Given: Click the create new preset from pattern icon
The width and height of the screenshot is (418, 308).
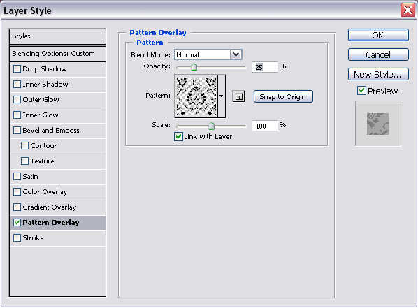Looking at the screenshot, I should (238, 96).
